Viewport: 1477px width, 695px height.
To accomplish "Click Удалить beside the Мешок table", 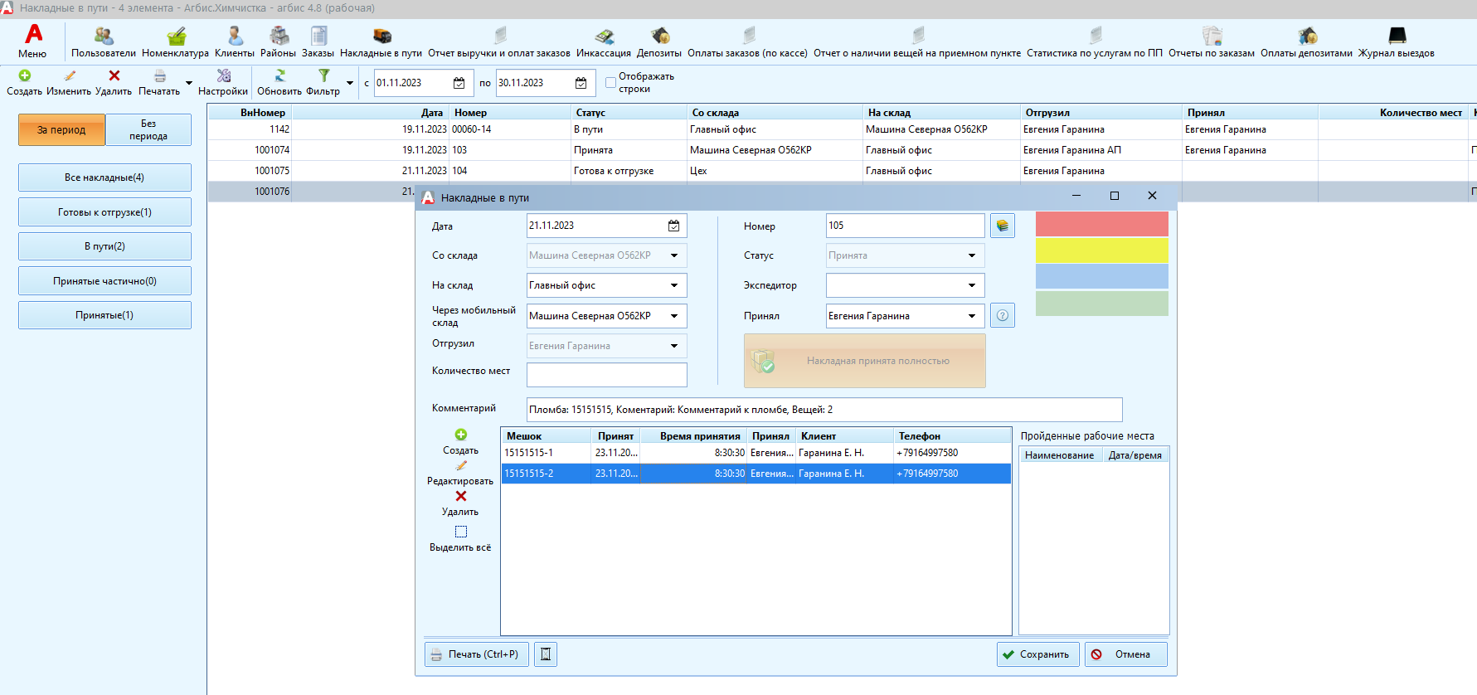I will click(461, 503).
